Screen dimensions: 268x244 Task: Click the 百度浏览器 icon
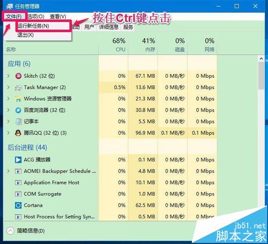(x=18, y=110)
